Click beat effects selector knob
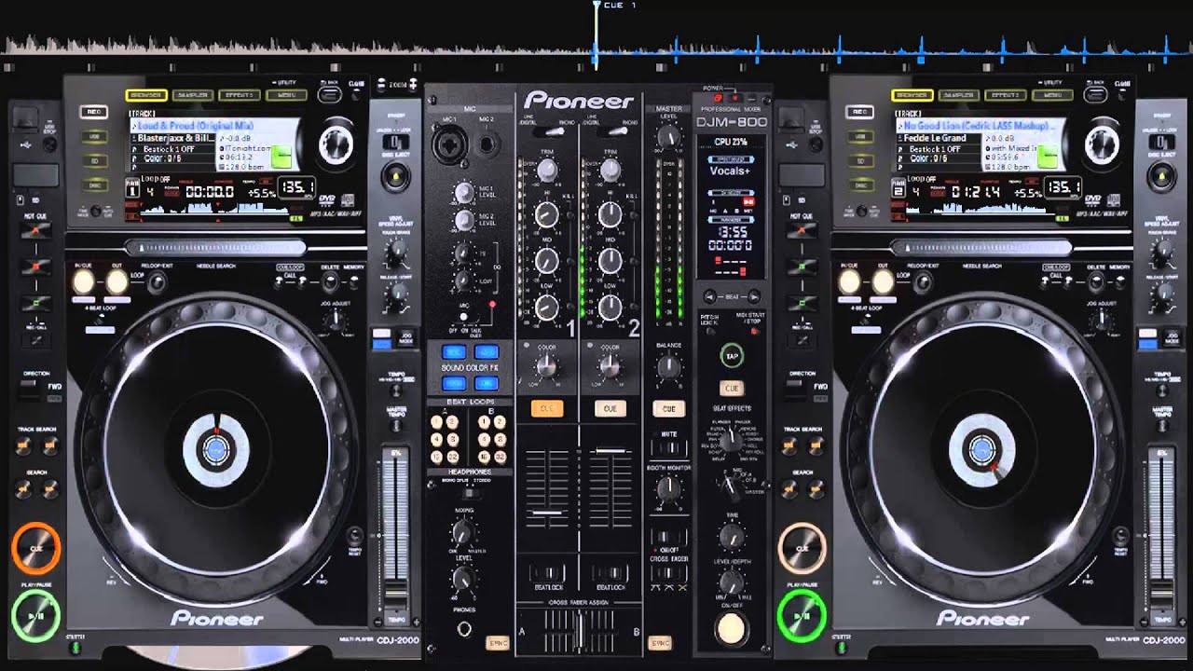 732,441
